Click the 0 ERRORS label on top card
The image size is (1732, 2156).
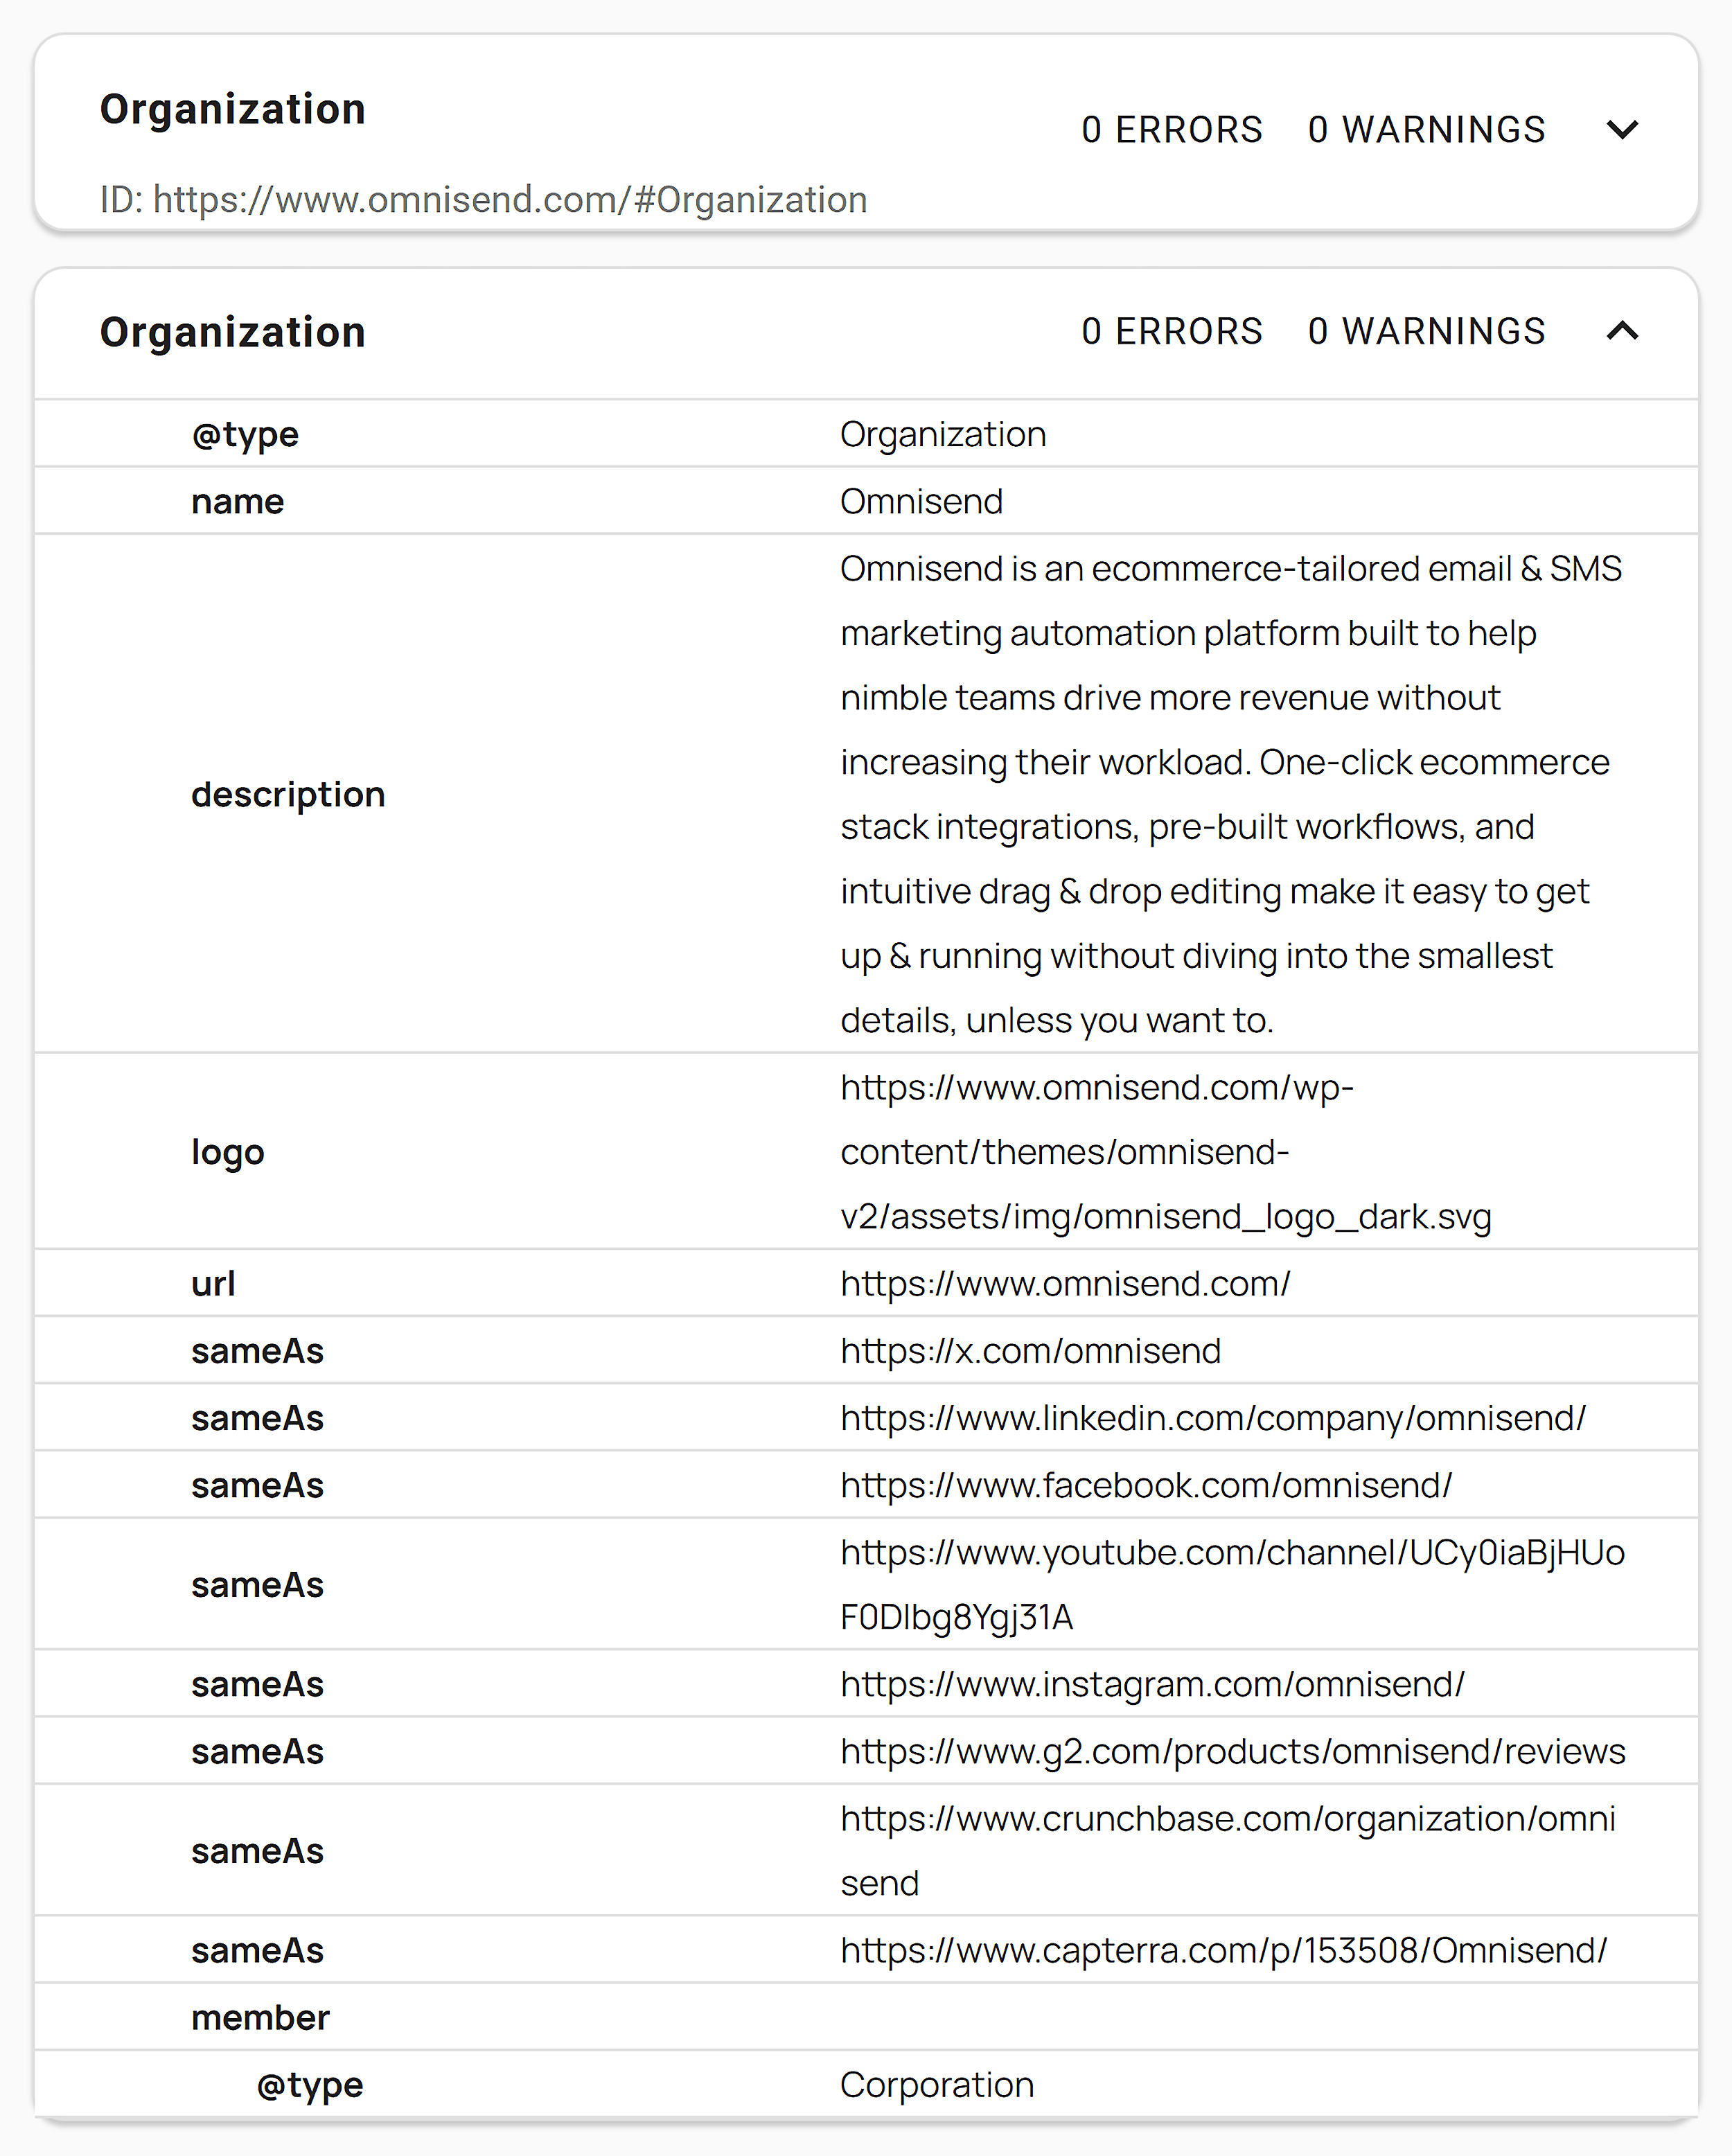point(1172,129)
